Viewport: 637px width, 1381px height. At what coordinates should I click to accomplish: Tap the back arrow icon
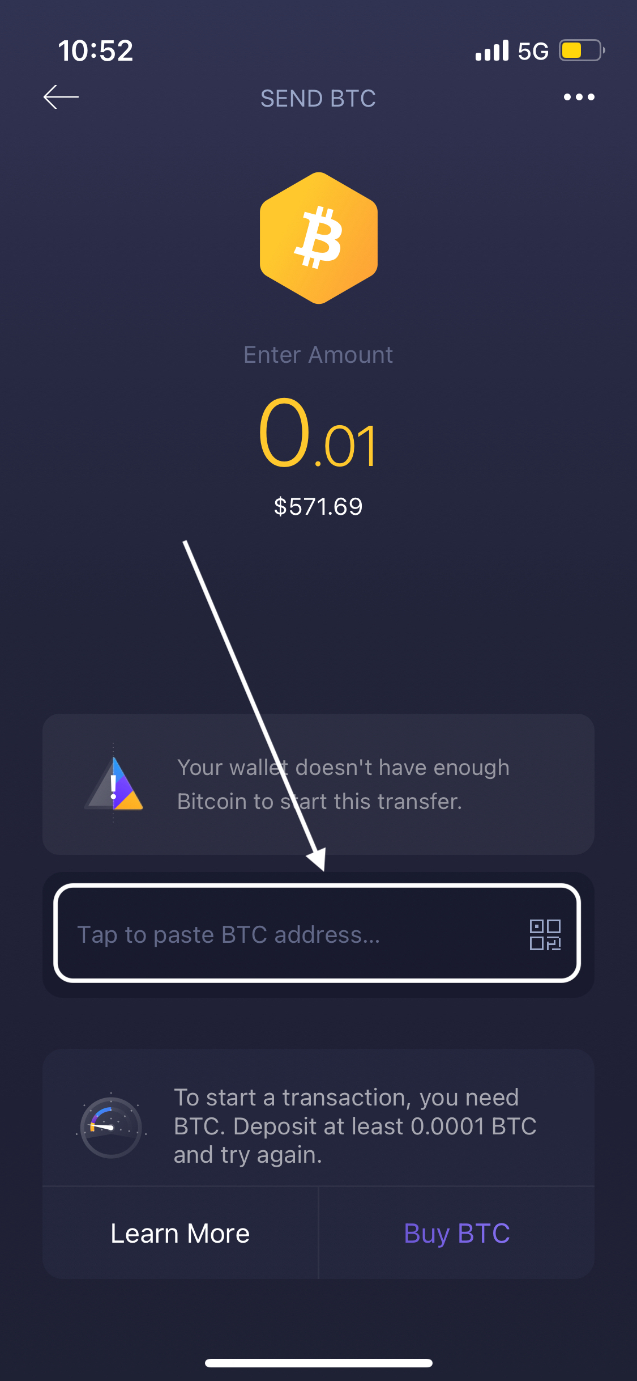61,97
